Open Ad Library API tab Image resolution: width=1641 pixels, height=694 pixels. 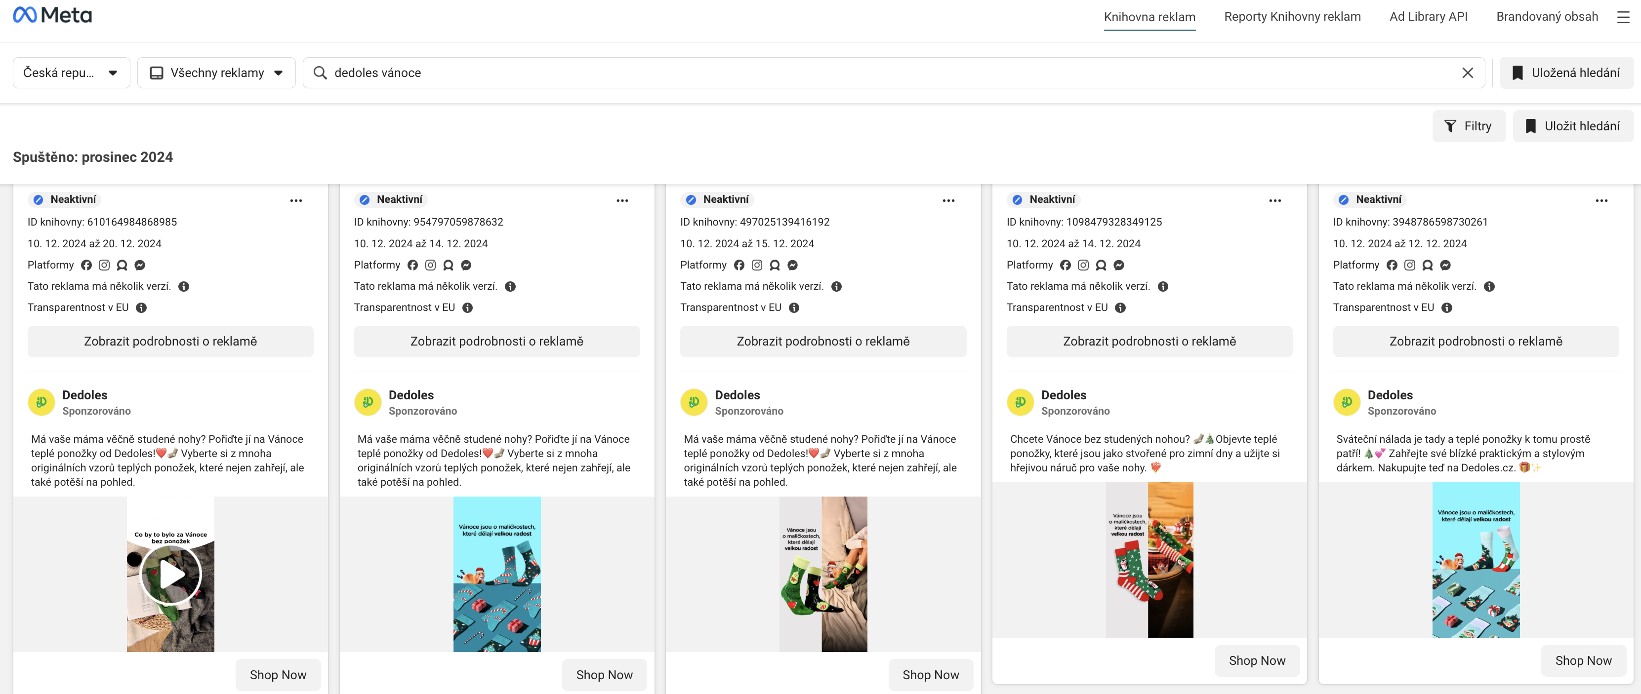[1428, 17]
